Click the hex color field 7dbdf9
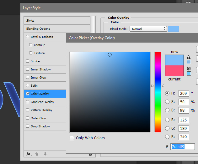Screen dimensions: 198x164 [x=183, y=146]
